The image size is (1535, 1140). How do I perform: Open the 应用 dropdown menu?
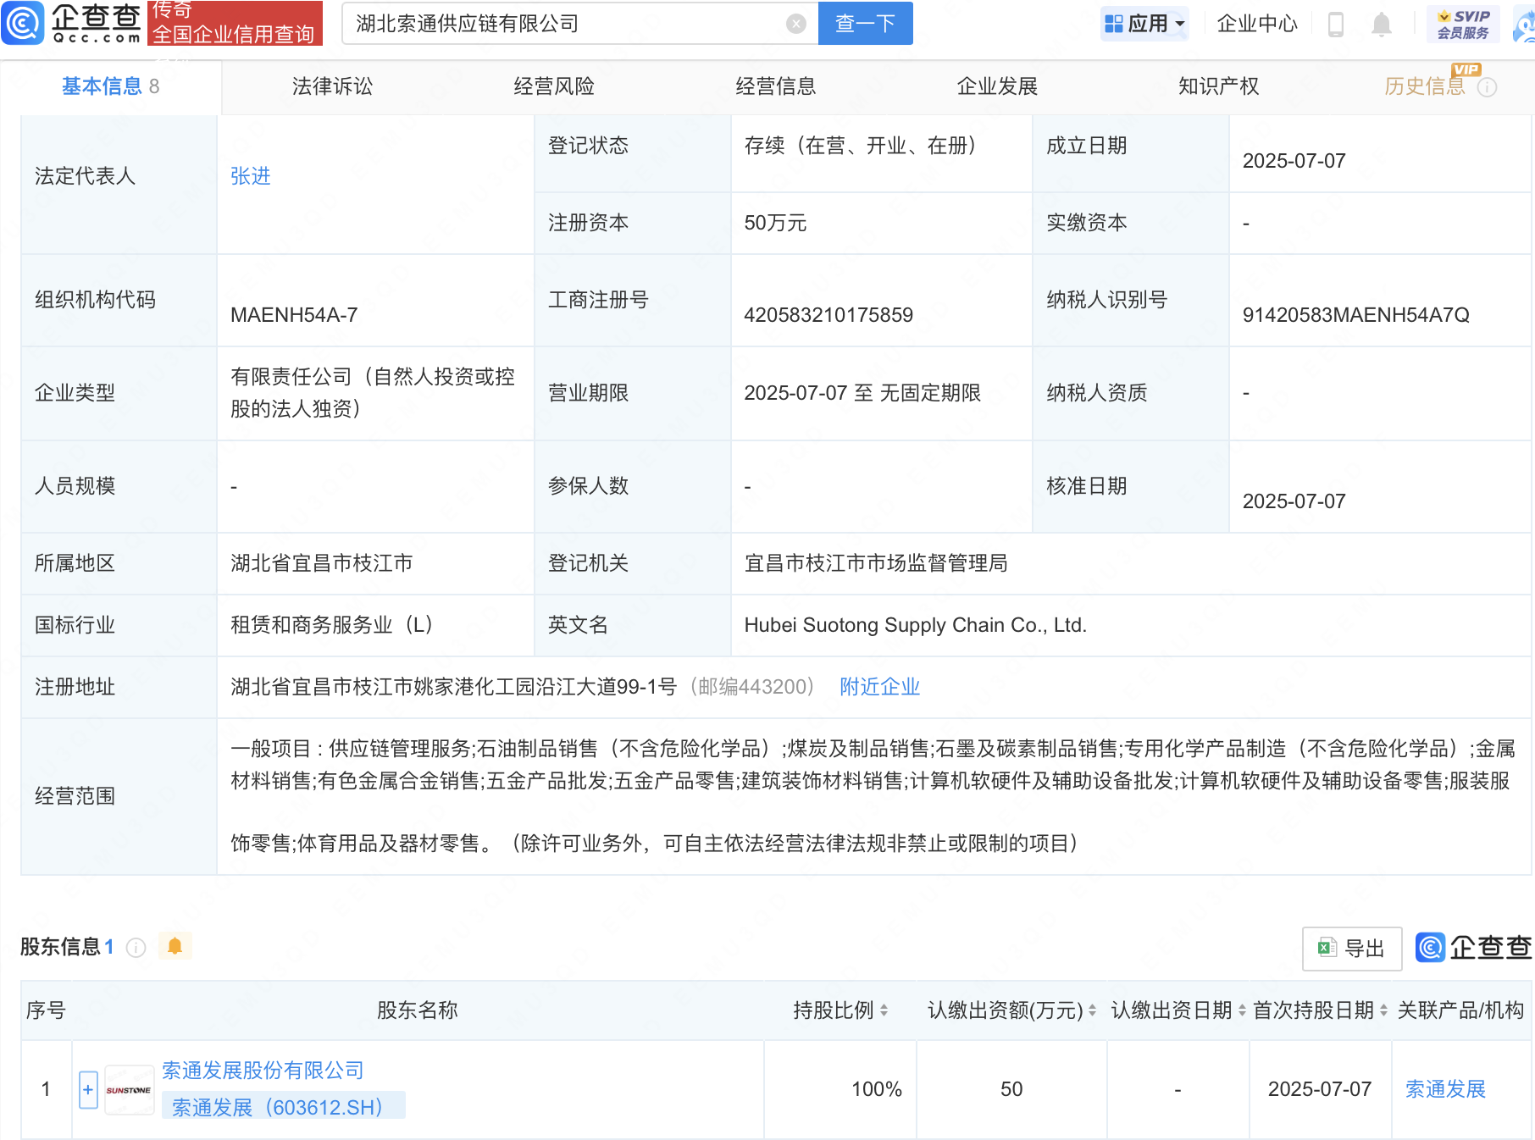tap(1144, 24)
